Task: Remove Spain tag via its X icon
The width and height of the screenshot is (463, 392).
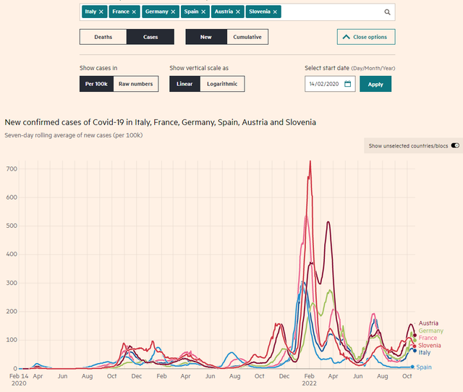Action: click(x=204, y=12)
